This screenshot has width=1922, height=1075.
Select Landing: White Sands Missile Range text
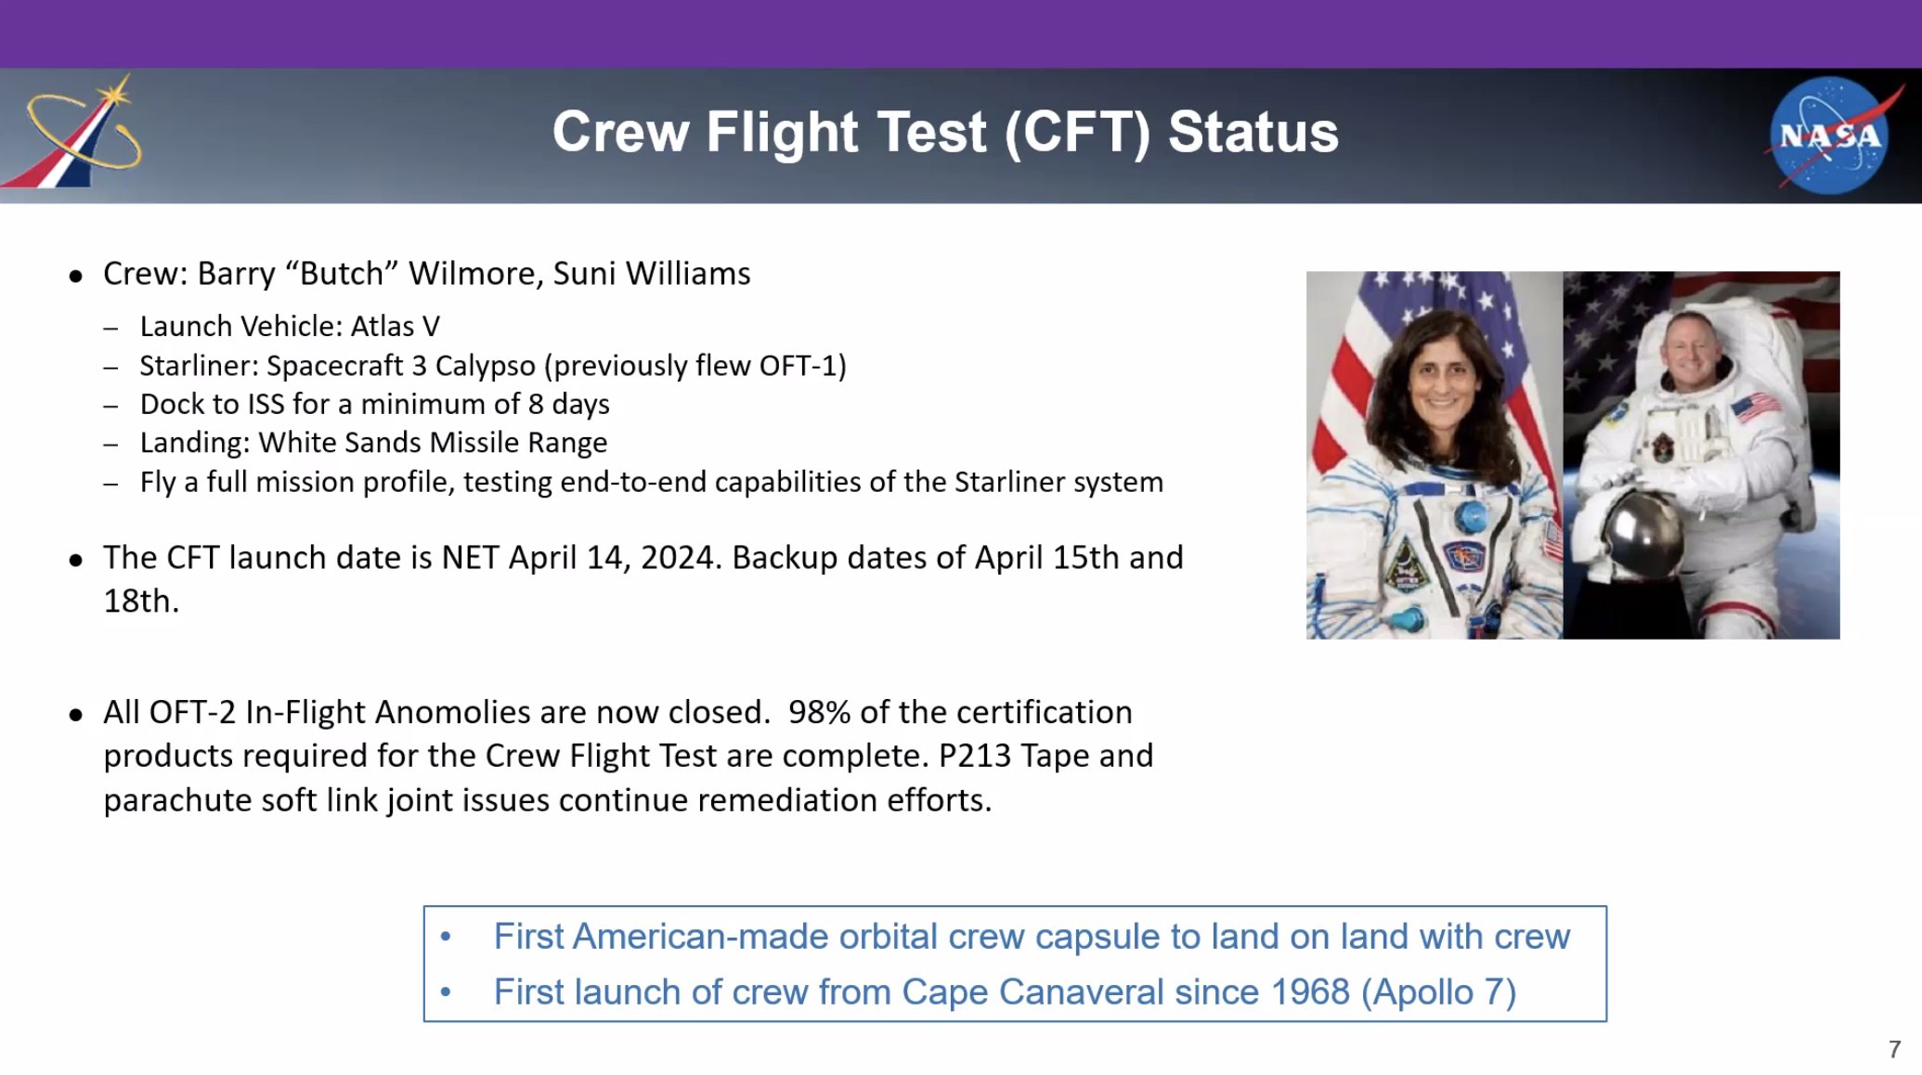point(373,443)
